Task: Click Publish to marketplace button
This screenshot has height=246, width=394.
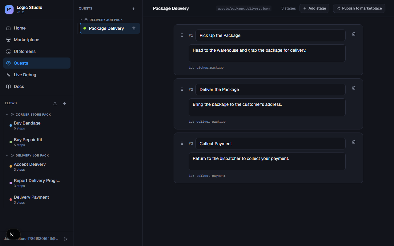Action: click(359, 8)
